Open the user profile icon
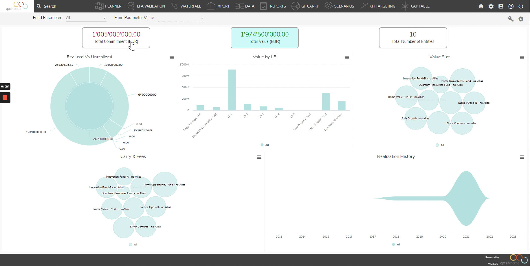The height and width of the screenshot is (266, 530). [501, 6]
